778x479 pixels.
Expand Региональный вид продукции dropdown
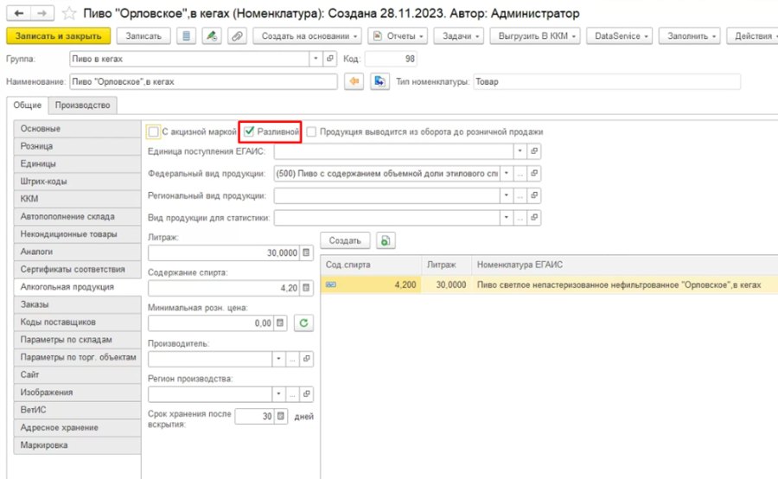tap(506, 195)
